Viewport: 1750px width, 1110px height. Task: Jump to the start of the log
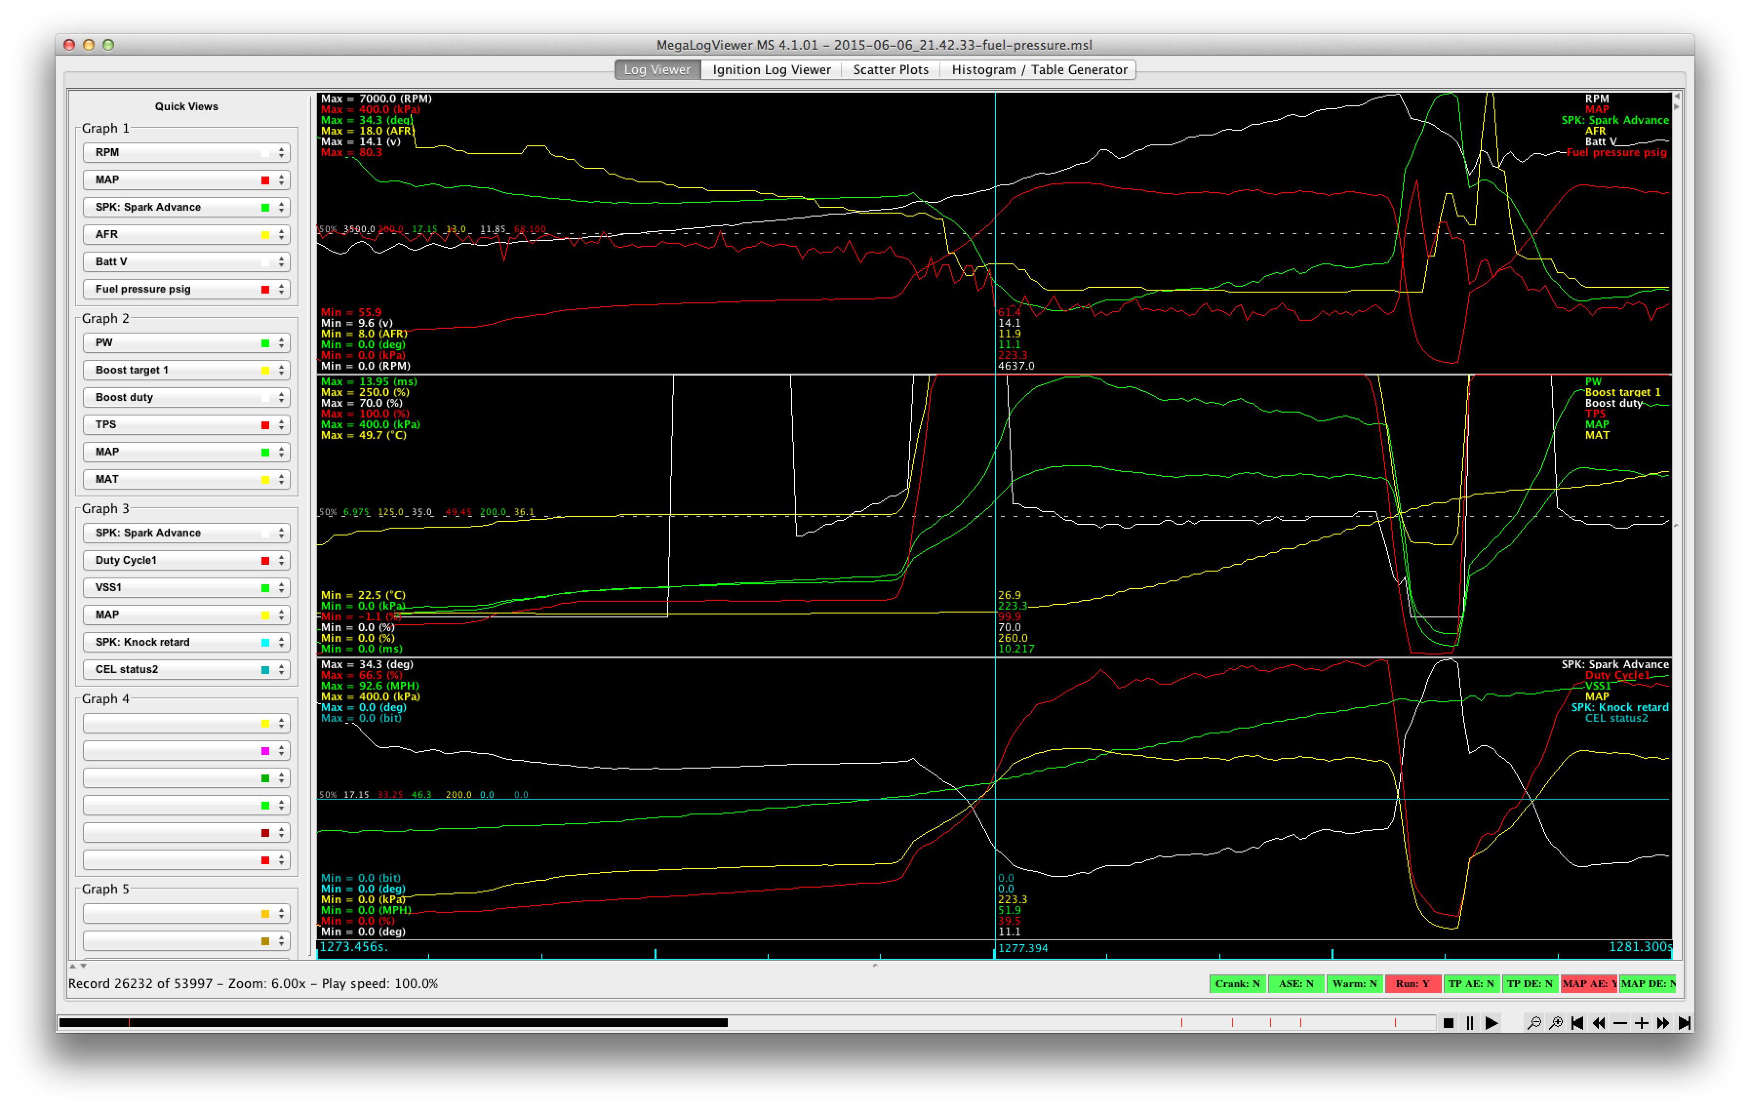click(x=1577, y=1023)
